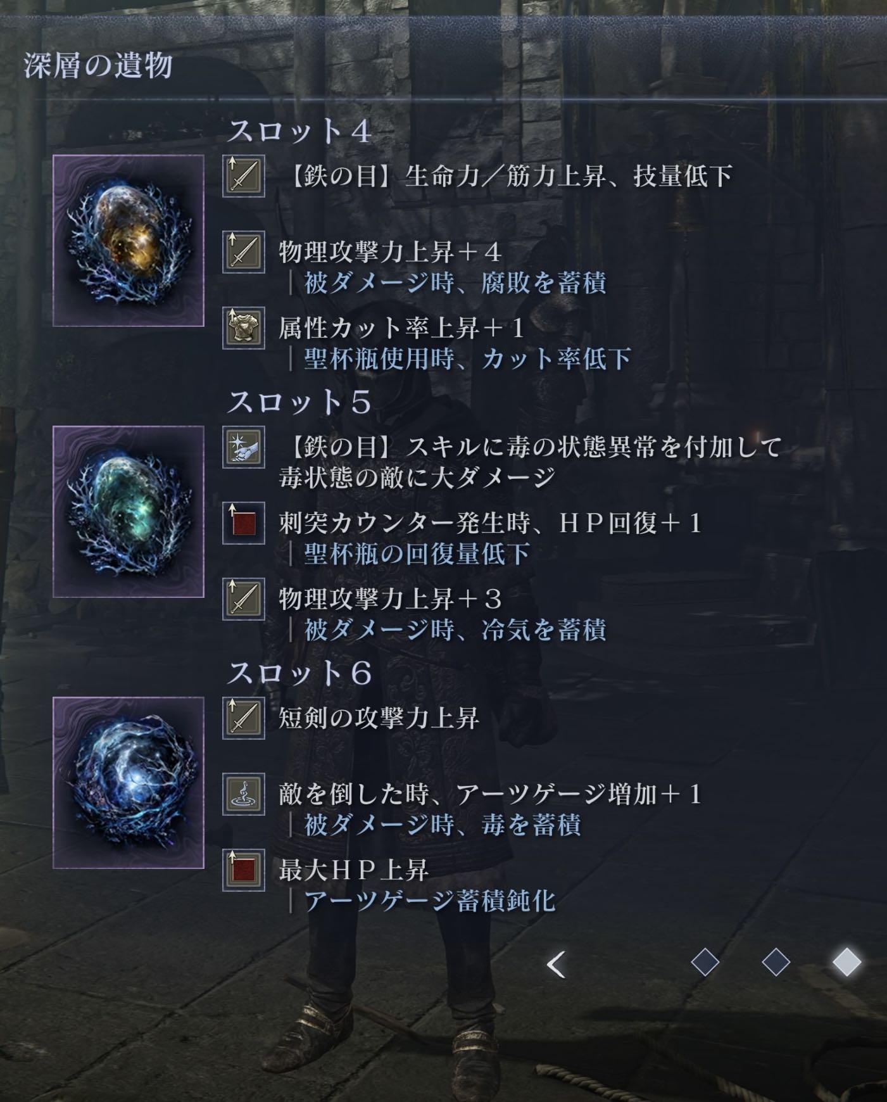Click armor icon beside 属性カット率上昇＋１
Viewport: 887px width, 1102px height.
pyautogui.click(x=244, y=328)
